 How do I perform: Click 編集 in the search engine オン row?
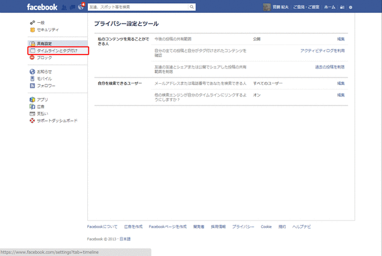(341, 95)
